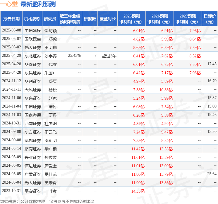Screen dimensions: 218x204
Task: Click the 研报数 column header
Action: pyautogui.click(x=90, y=19)
